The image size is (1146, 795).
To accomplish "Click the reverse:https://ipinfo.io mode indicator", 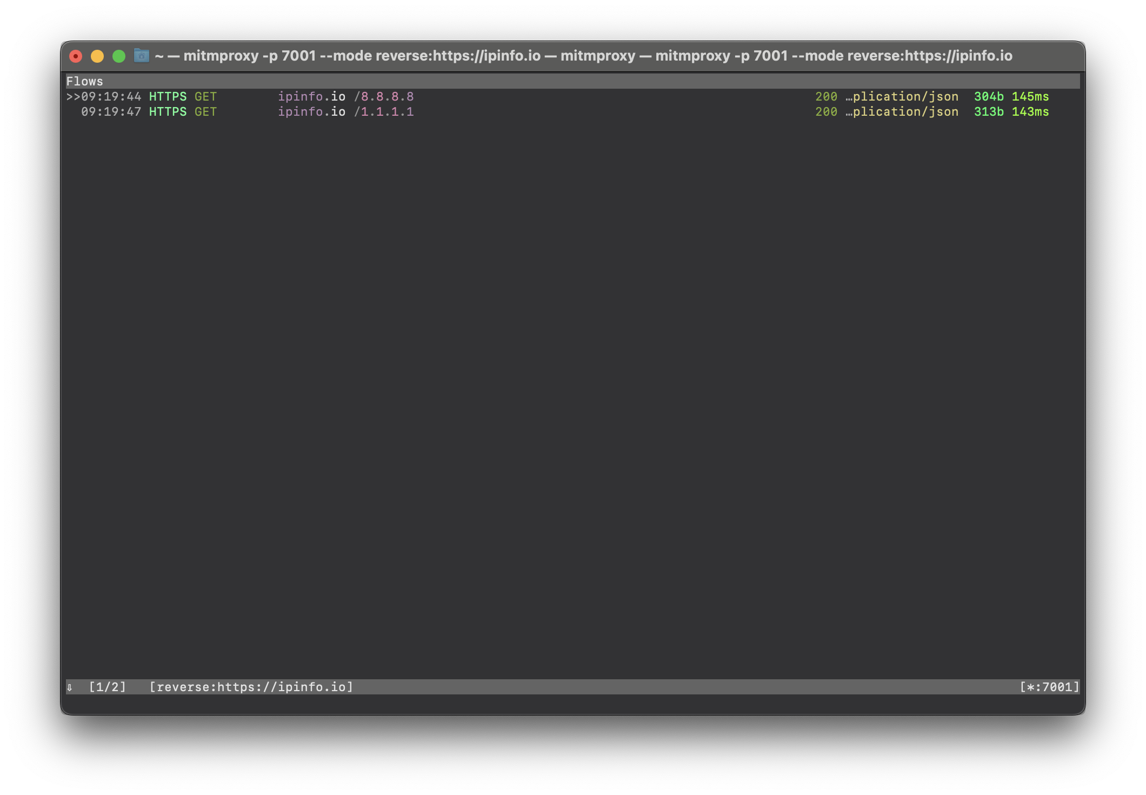I will click(x=251, y=687).
